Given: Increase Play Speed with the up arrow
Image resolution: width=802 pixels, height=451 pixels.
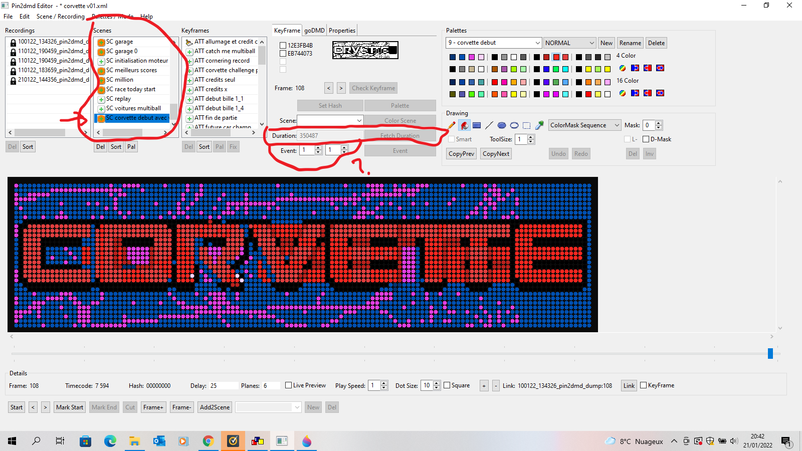Looking at the screenshot, I should pyautogui.click(x=384, y=383).
